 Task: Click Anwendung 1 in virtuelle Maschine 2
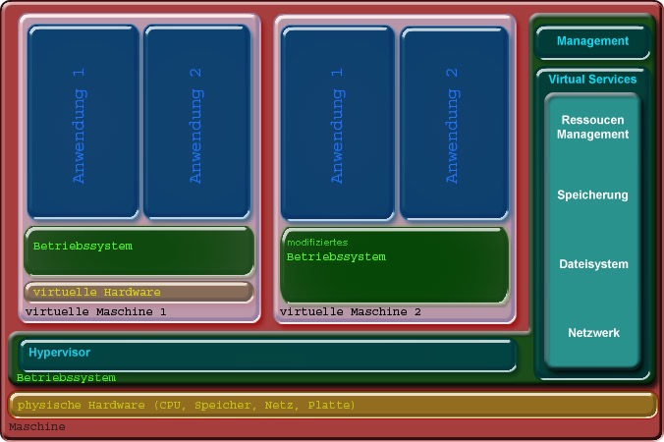338,123
